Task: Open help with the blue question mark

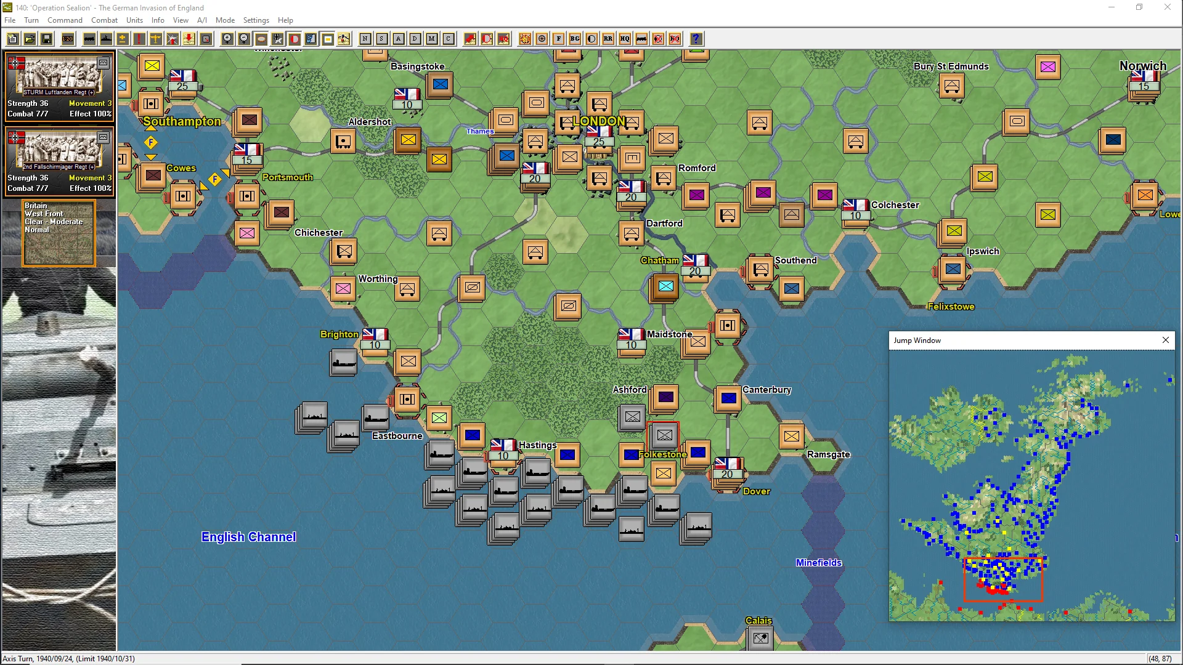Action: tap(696, 39)
